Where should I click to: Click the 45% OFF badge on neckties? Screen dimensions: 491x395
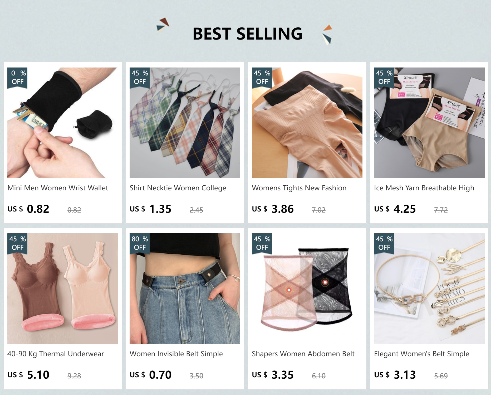140,78
